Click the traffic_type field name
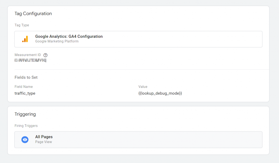Viewport: 279px width, 163px height. 25,93
